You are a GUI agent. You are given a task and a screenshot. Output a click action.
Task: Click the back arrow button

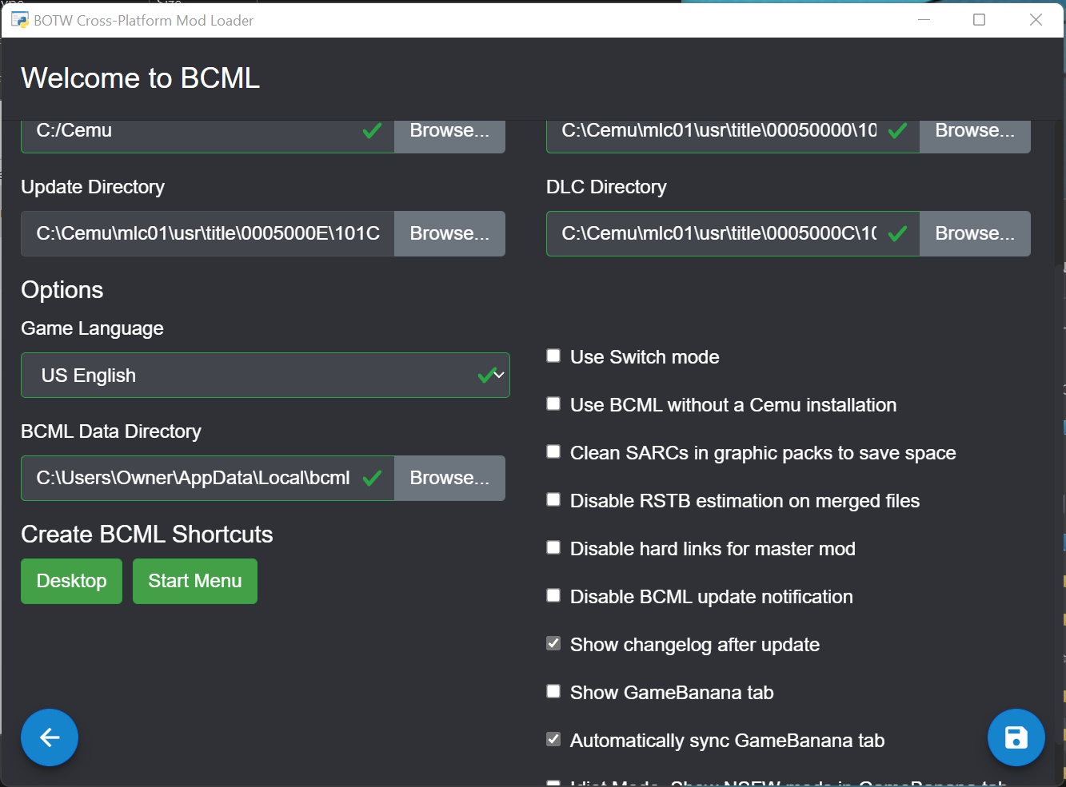click(x=49, y=737)
